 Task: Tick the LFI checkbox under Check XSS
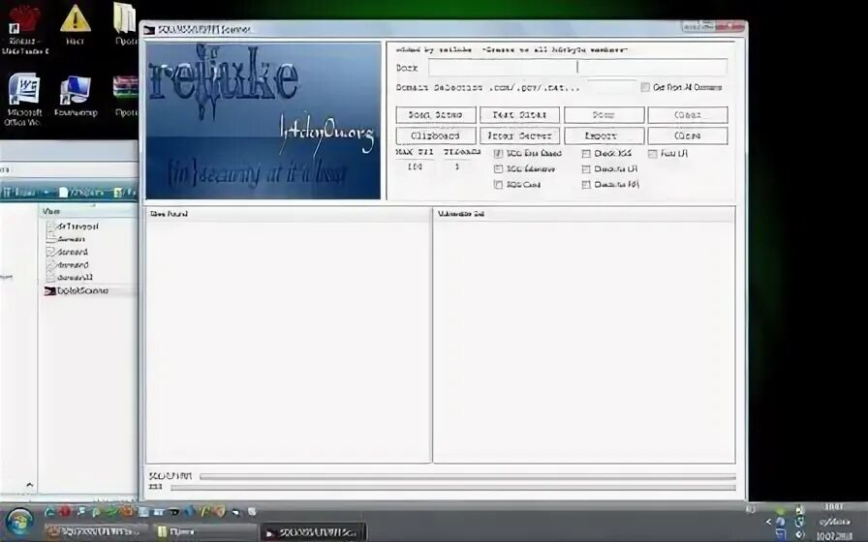click(x=586, y=168)
